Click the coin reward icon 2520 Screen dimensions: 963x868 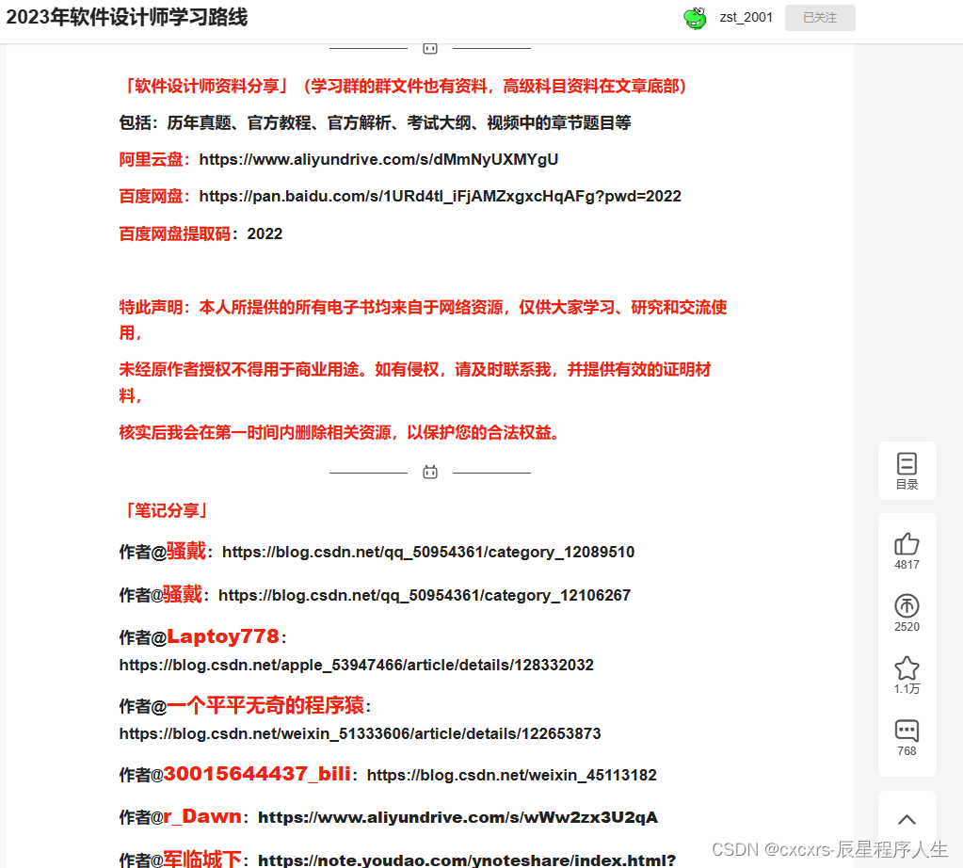point(907,605)
